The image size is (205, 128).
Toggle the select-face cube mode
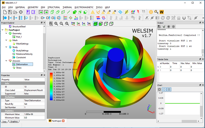point(101,24)
